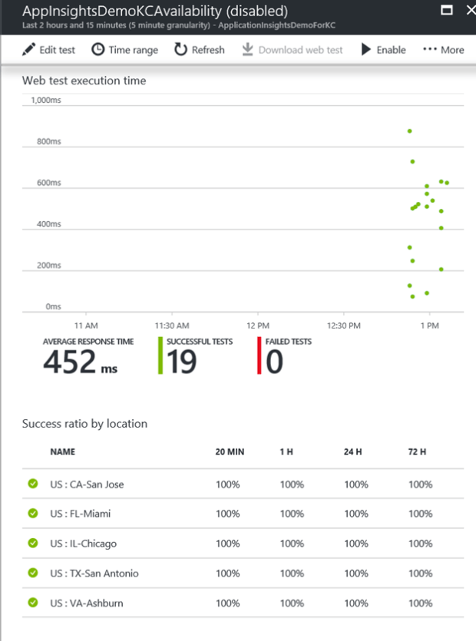Open the Time range clock icon
The width and height of the screenshot is (476, 641).
(x=98, y=50)
